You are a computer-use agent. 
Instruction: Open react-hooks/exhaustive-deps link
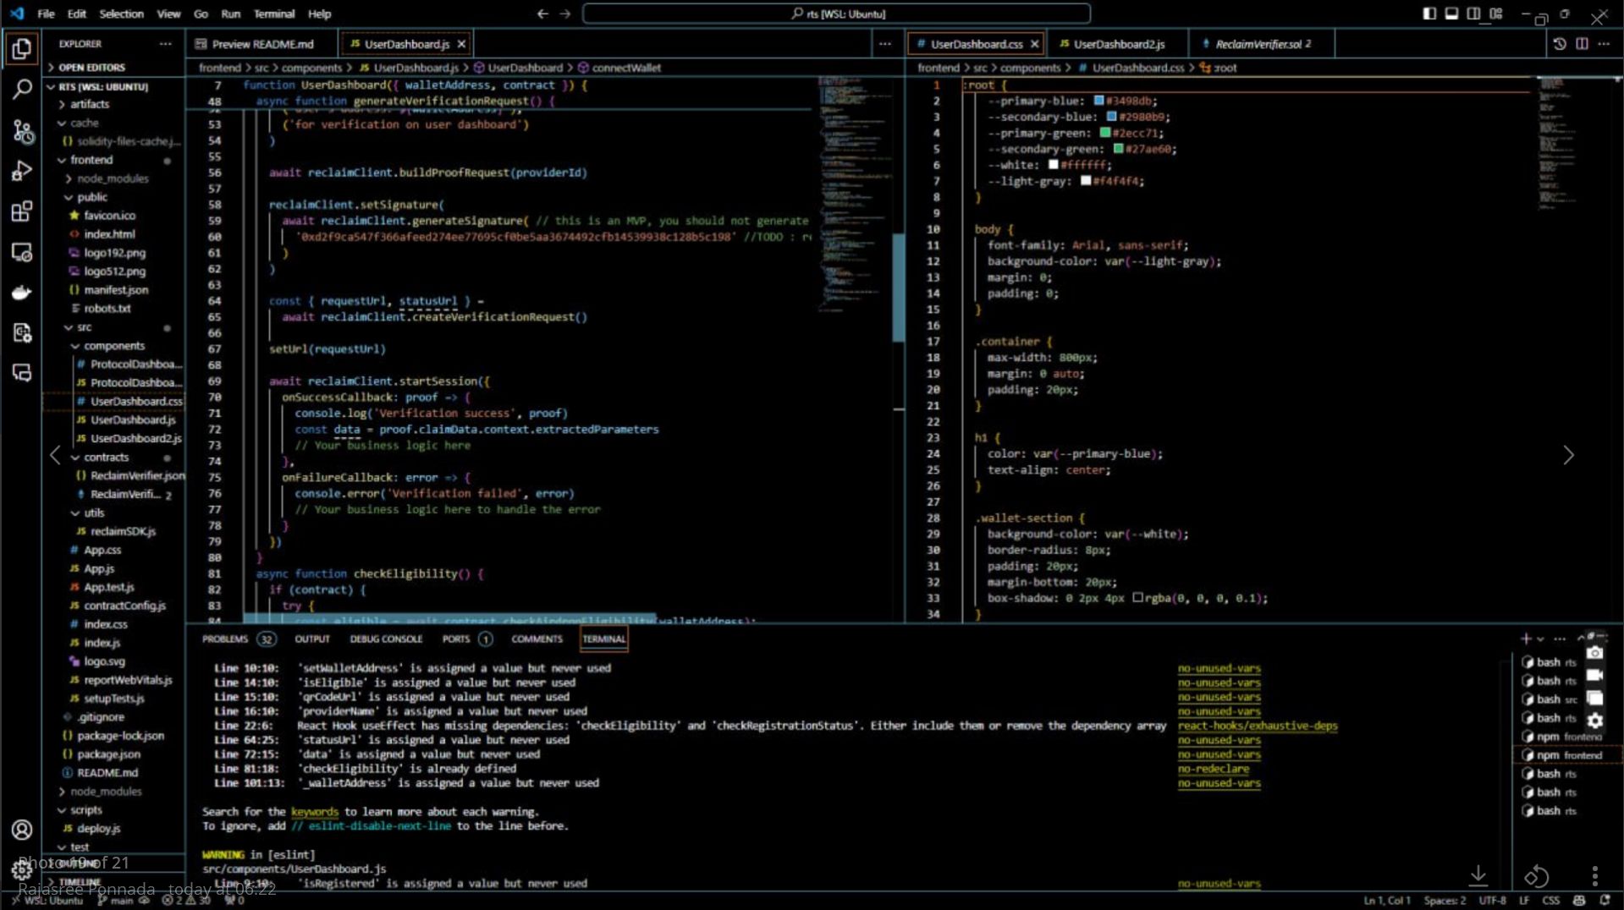coord(1258,726)
